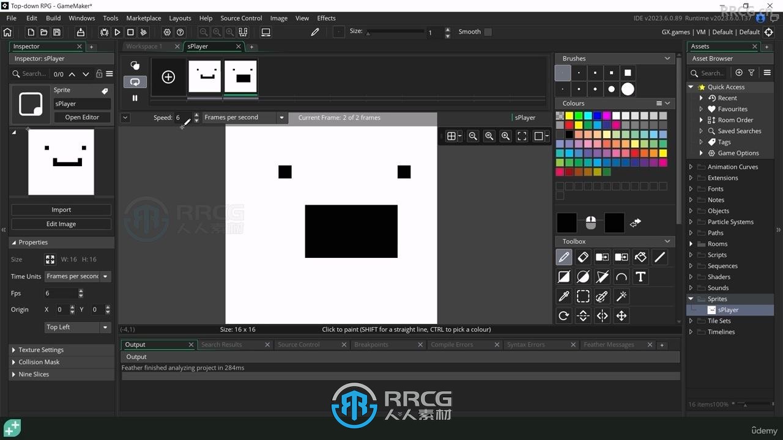783x440 pixels.
Task: Select the largest round brush
Action: click(x=628, y=89)
